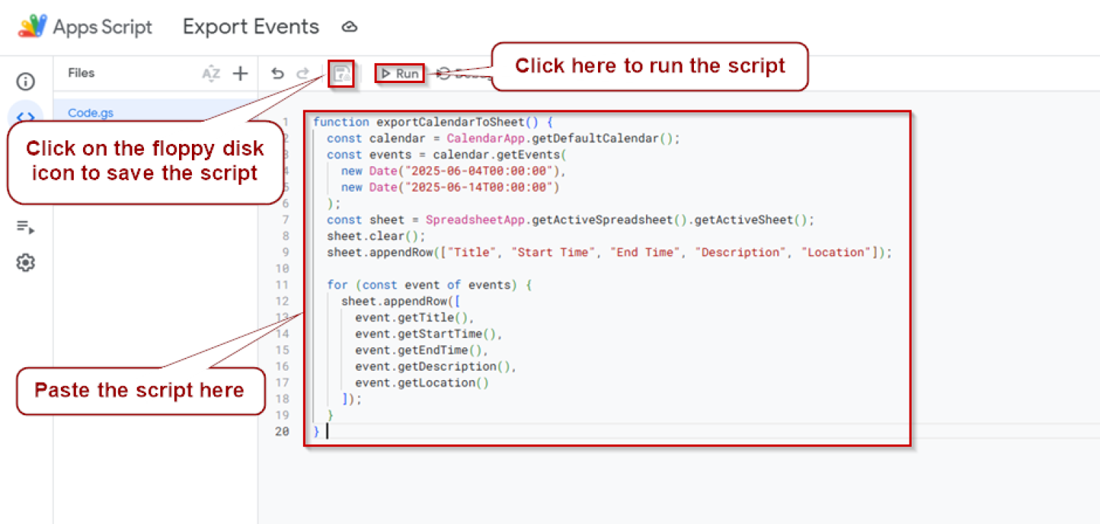Click the Files panel header
This screenshot has width=1100, height=524.
point(81,72)
